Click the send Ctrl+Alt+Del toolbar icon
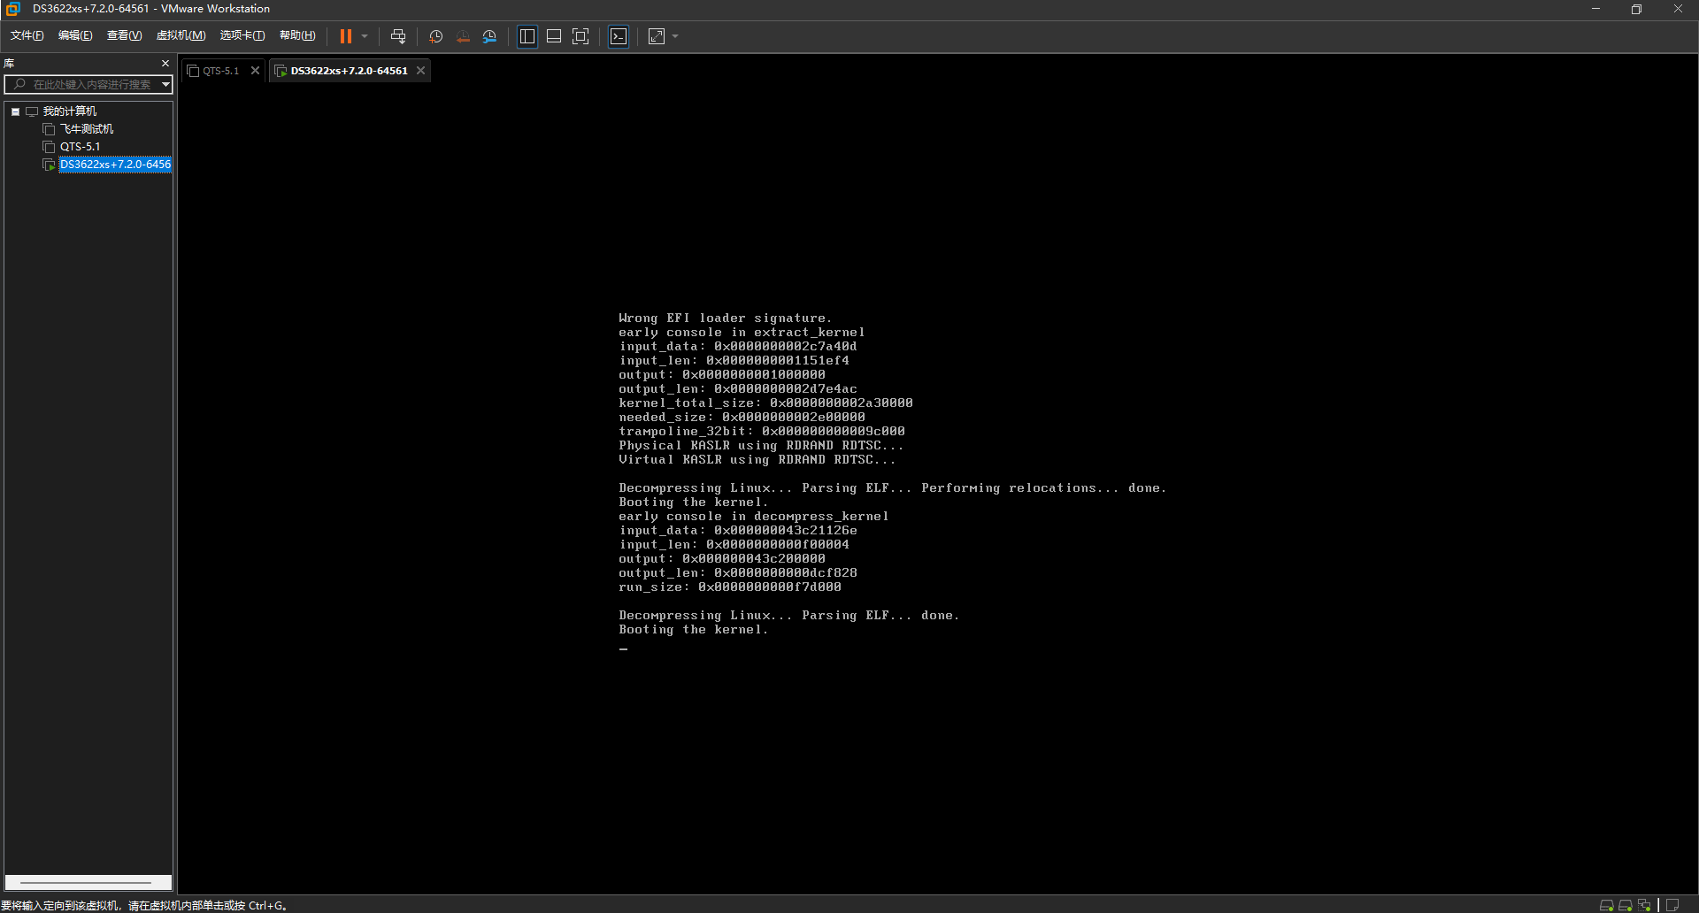 click(x=398, y=36)
